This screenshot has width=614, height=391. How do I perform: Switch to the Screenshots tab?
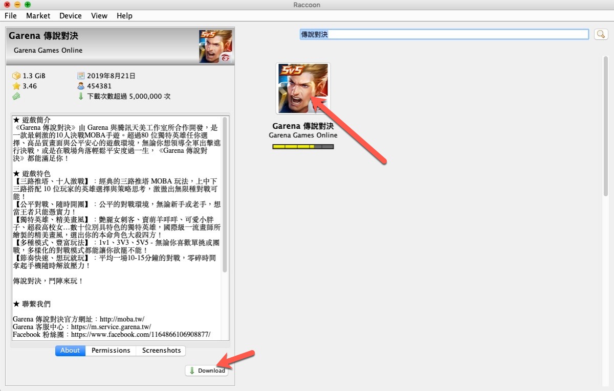click(161, 351)
